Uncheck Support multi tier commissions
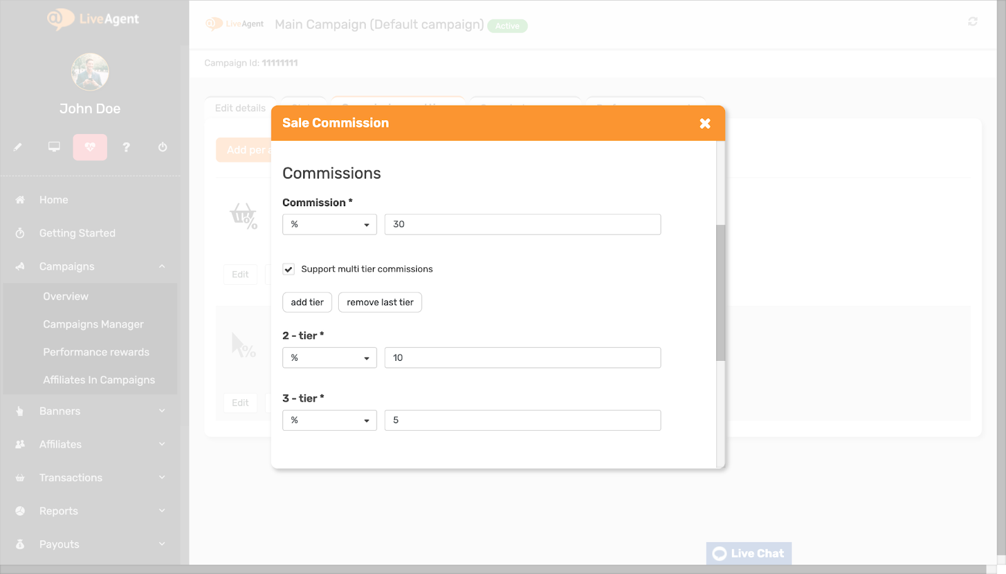The height and width of the screenshot is (574, 1006). coord(288,268)
